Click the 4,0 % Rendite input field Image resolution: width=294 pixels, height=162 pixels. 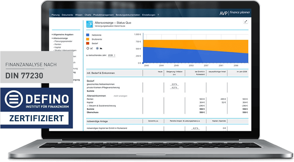click(196, 128)
